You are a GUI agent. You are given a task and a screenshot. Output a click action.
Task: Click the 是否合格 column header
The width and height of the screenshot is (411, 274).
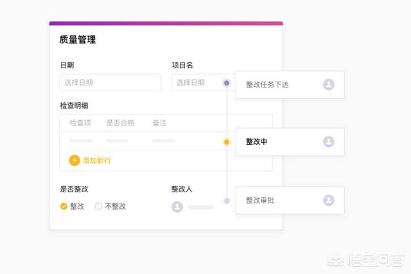tap(120, 123)
